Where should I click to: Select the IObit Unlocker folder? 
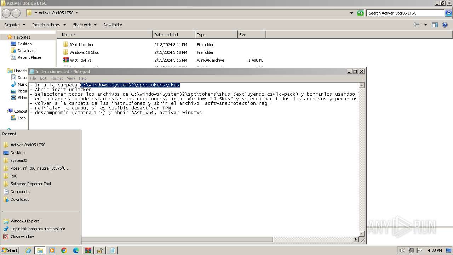78,45
